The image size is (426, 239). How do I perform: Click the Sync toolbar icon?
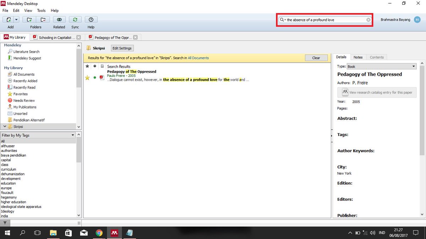75,20
